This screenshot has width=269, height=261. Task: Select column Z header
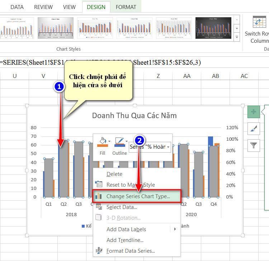pos(158,76)
